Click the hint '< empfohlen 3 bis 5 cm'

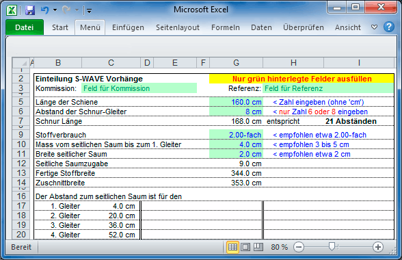pos(311,144)
